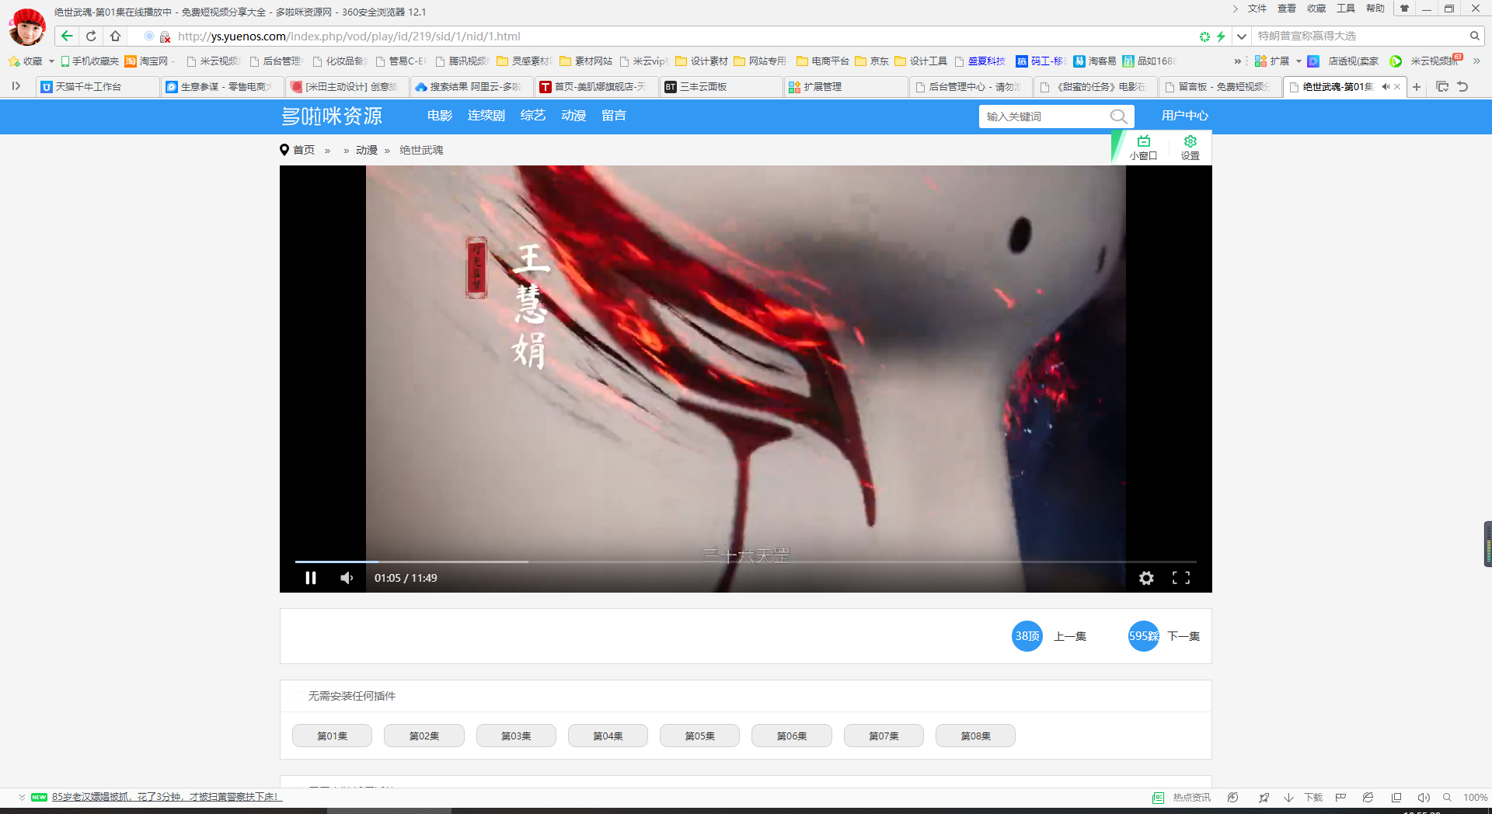Click the address bar URL
The image size is (1492, 814).
click(x=349, y=37)
